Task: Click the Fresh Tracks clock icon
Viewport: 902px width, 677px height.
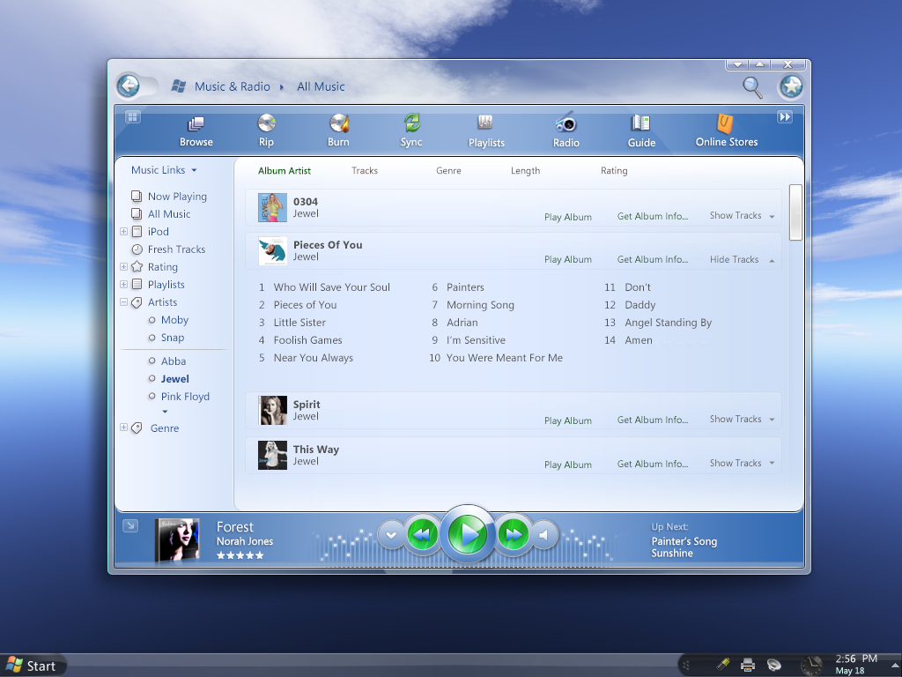Action: click(137, 249)
